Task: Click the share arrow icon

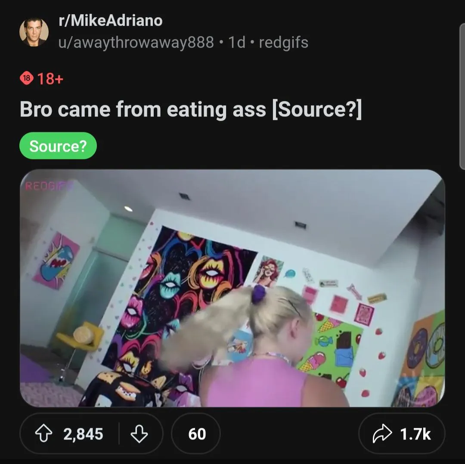Action: pos(383,433)
